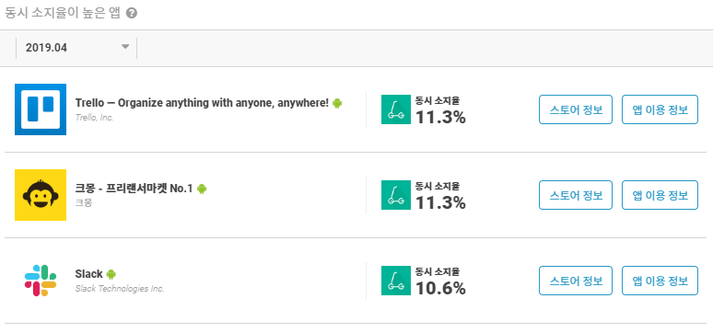Open 앱 이용 정보 for Slack
Viewport: 713px width, 333px height.
(660, 281)
